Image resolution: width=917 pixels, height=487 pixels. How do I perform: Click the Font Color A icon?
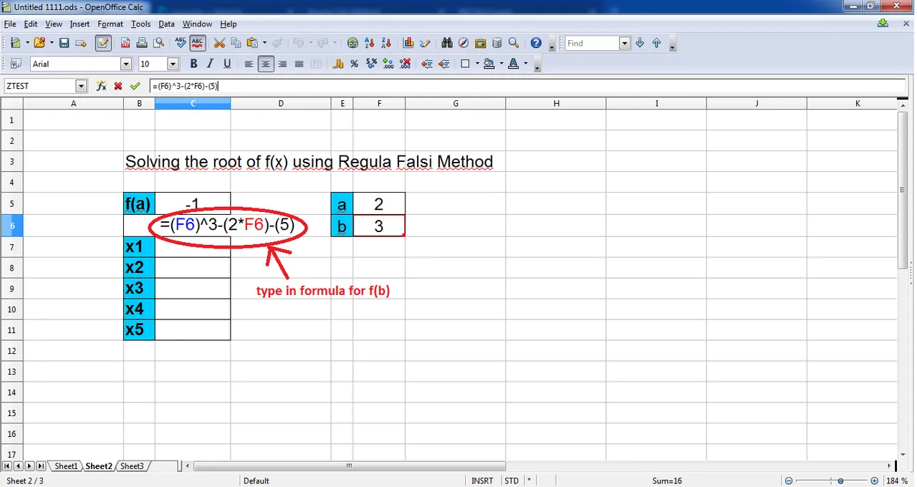click(513, 64)
